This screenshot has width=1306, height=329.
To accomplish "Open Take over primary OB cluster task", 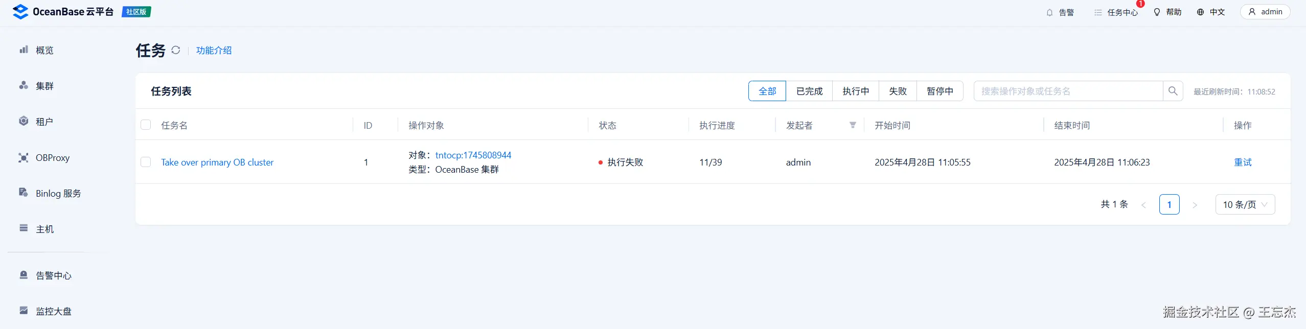I will tap(217, 162).
